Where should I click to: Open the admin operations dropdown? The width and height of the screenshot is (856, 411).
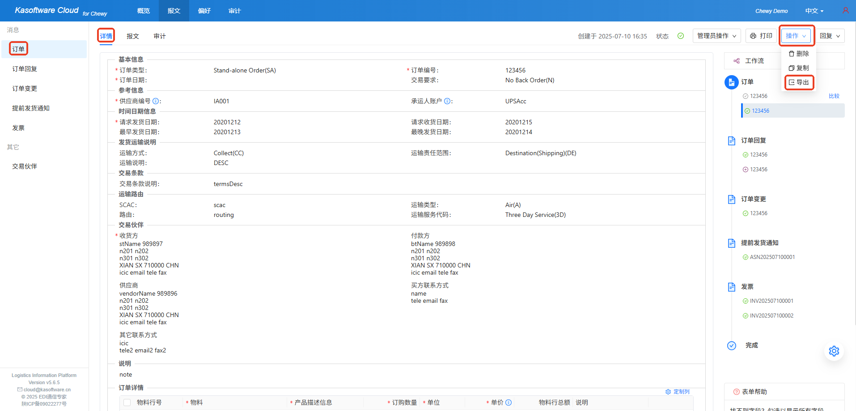pos(716,36)
